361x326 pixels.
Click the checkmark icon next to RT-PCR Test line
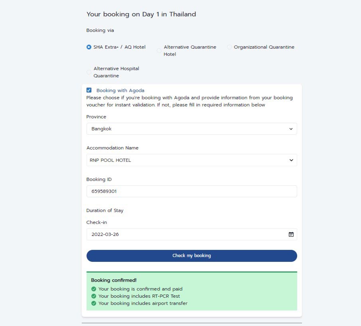point(93,296)
